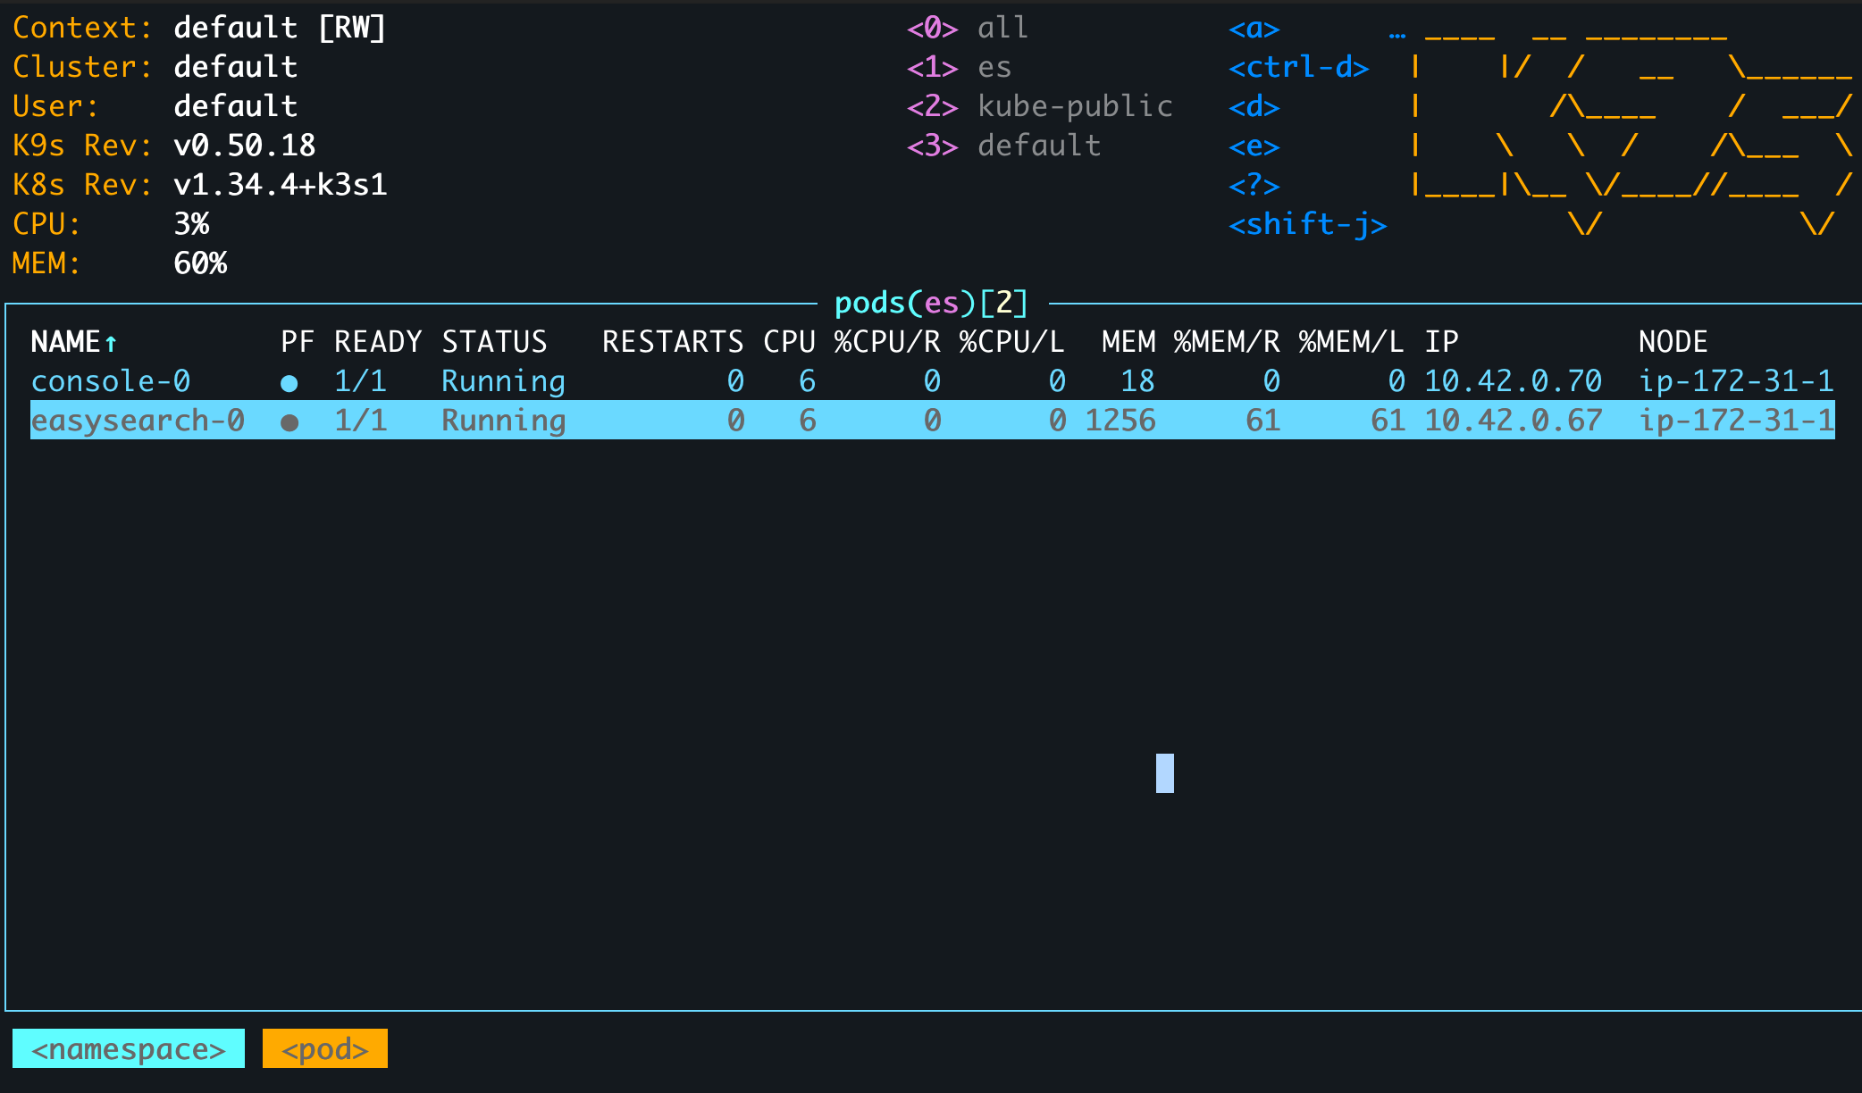
Task: Click the <shift-j> shortcut hint
Action: [x=1307, y=224]
